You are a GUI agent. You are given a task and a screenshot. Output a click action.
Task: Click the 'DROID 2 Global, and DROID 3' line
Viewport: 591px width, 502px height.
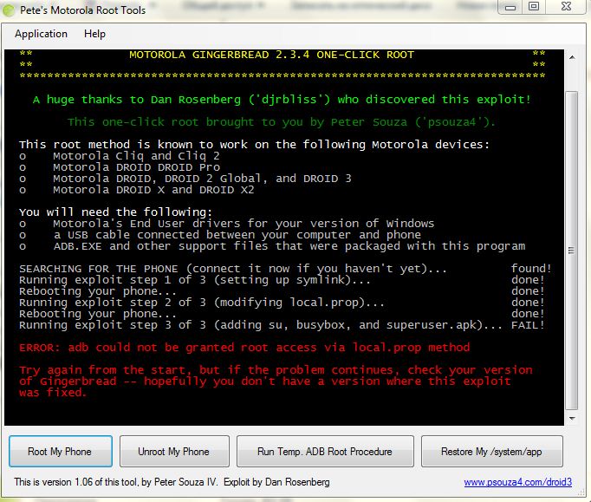202,179
